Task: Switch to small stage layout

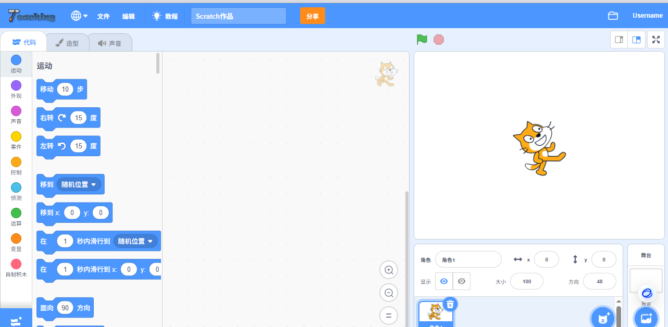Action: click(620, 40)
